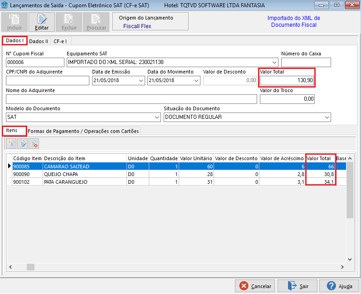The image size is (361, 294).
Task: Click the Valor de Desconto column header in grid
Action: (x=236, y=158)
